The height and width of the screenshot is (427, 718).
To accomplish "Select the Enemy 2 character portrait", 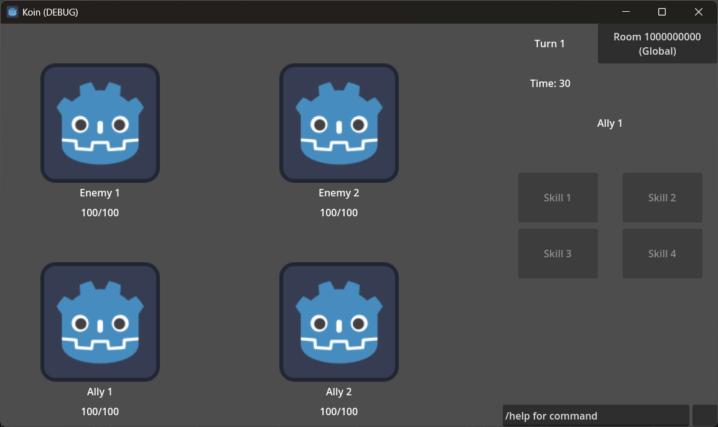I will click(339, 122).
